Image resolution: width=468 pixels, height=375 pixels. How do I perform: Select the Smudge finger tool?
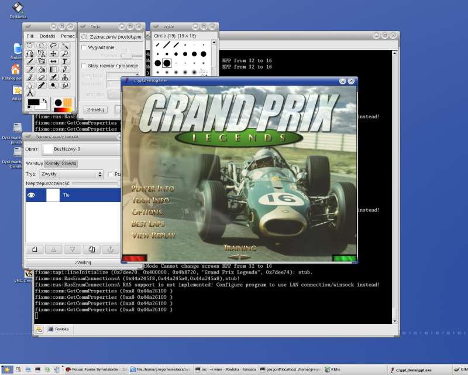(65, 86)
